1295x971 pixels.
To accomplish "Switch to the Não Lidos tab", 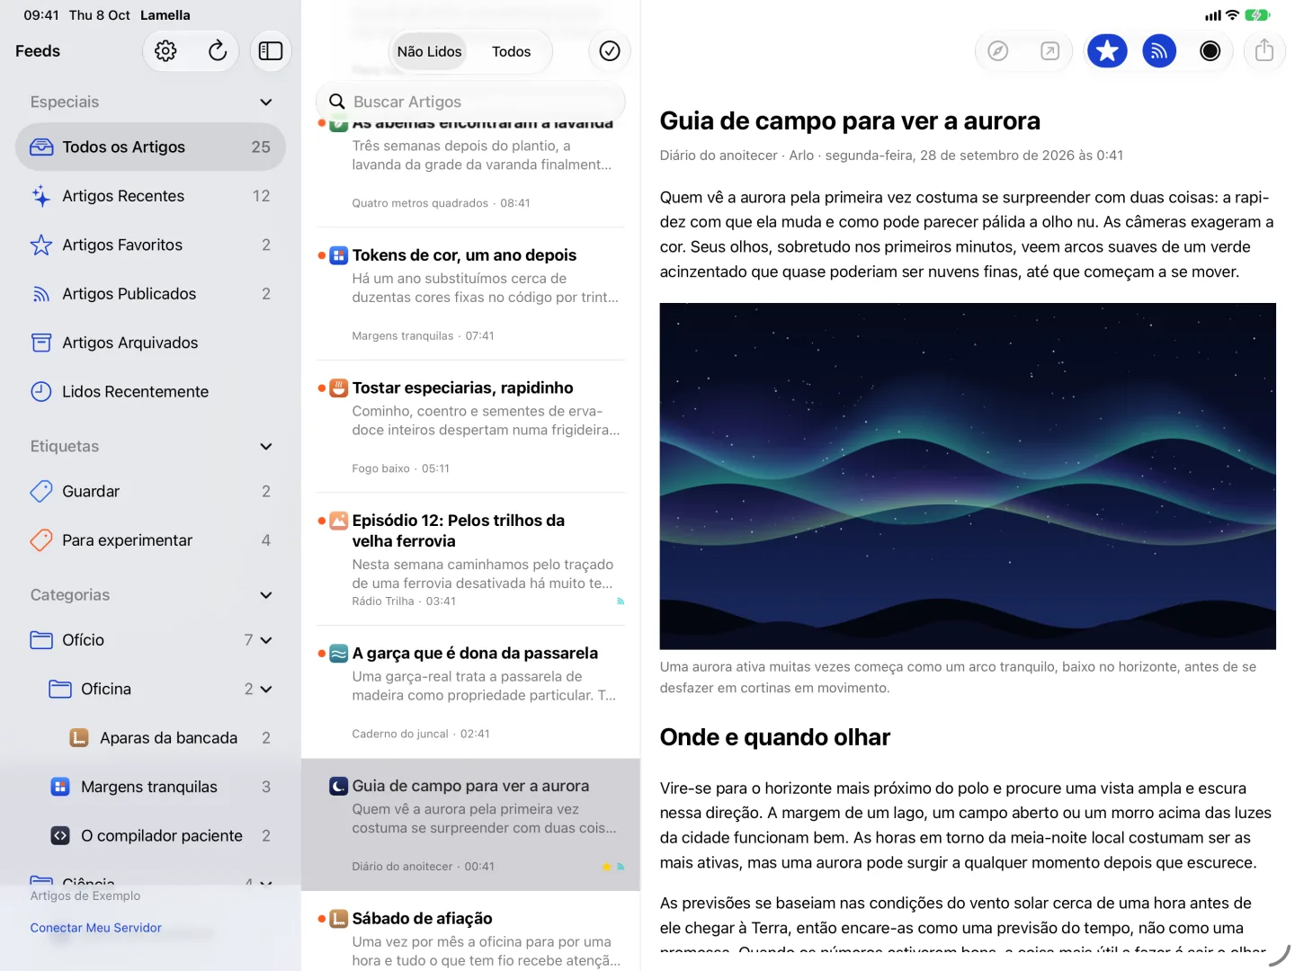I will tap(429, 51).
